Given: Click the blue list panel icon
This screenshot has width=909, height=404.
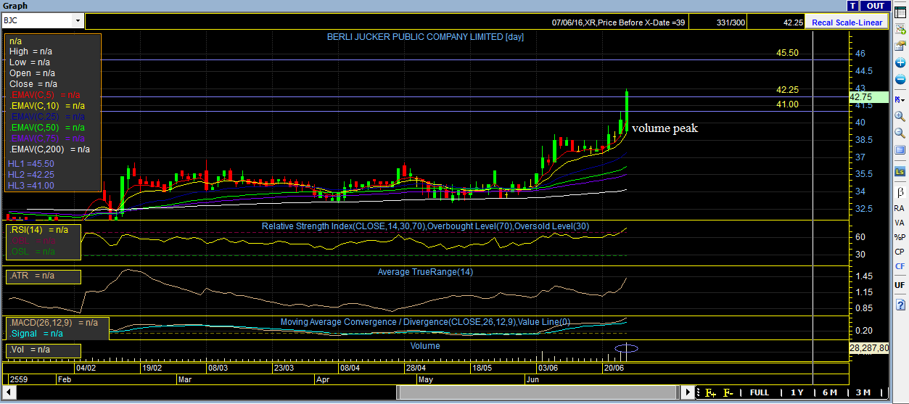Looking at the screenshot, I should click(x=900, y=150).
